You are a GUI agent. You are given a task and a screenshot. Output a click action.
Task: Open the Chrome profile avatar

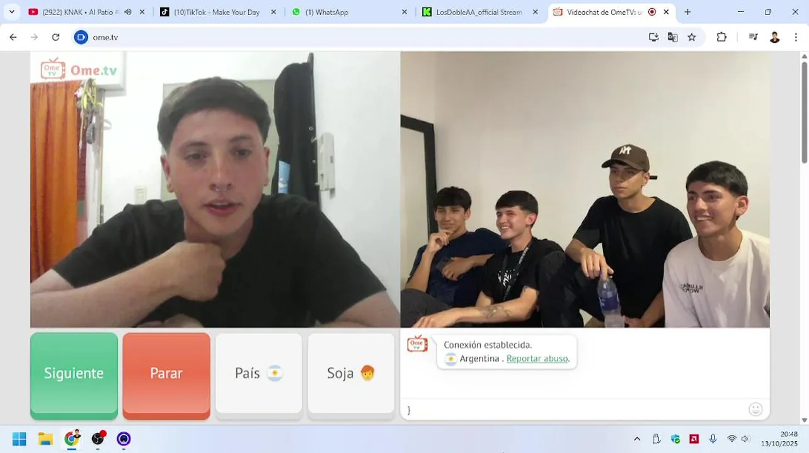pyautogui.click(x=775, y=37)
